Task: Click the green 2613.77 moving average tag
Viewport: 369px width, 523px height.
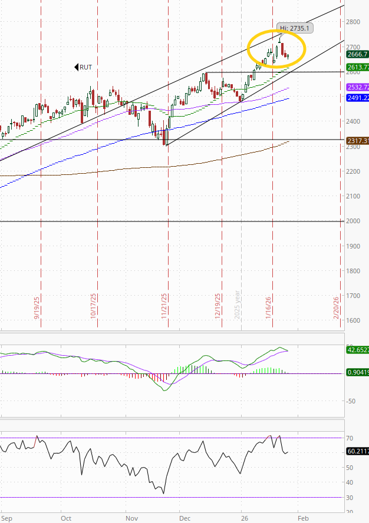Action: (x=358, y=67)
